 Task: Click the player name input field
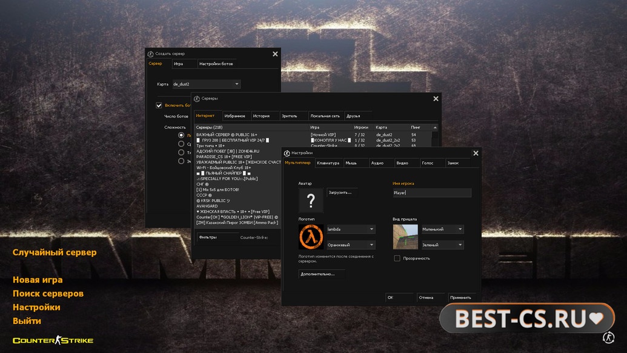[x=432, y=192]
